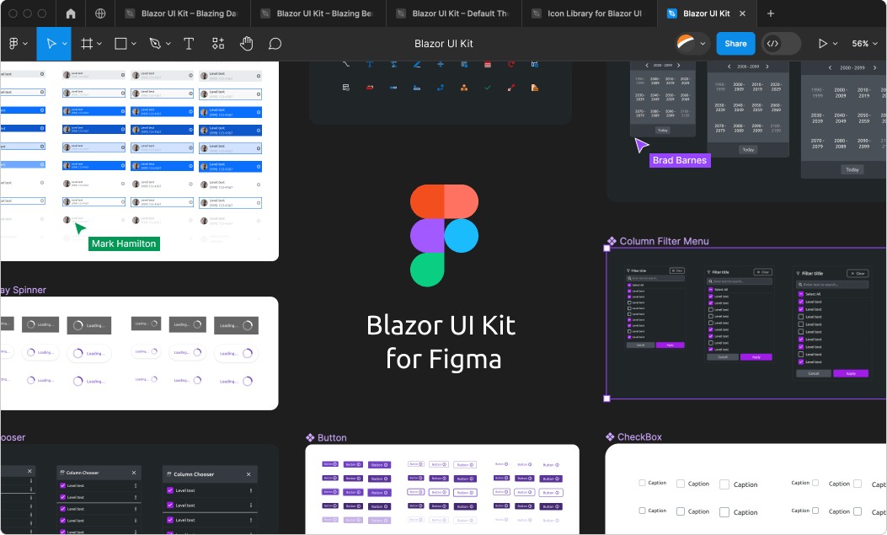Select the Hand tool
Image resolution: width=887 pixels, height=535 pixels.
(x=246, y=44)
